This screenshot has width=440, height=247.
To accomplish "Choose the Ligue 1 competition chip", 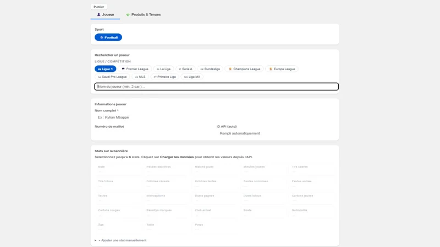I will coord(105,69).
